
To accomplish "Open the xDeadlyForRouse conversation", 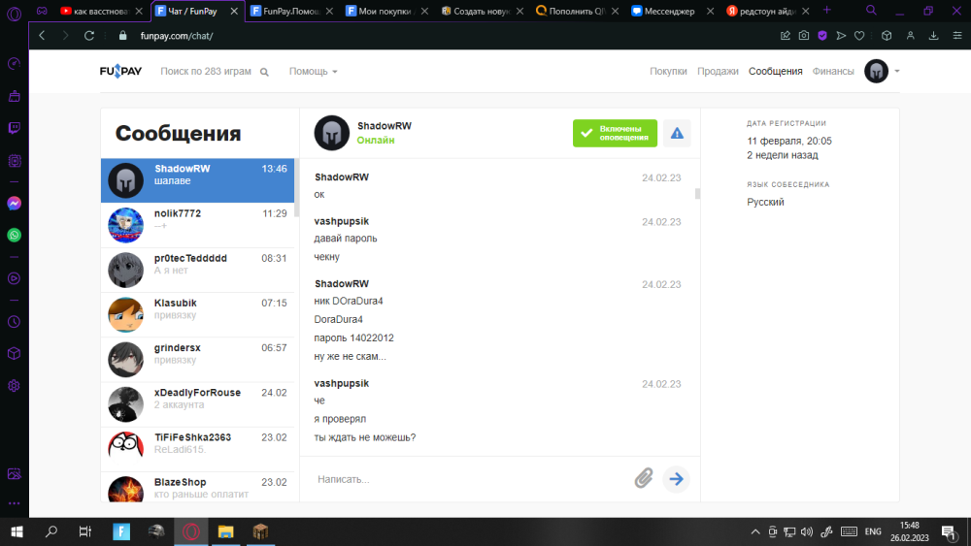I will 197,404.
